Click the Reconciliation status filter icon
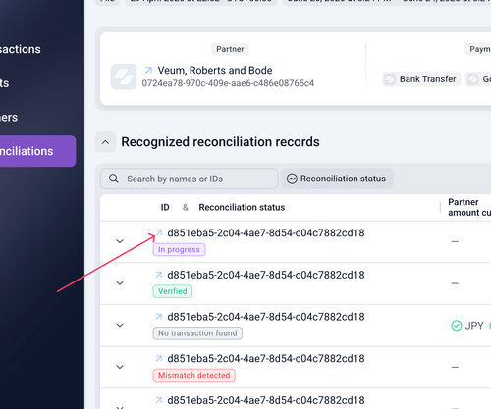This screenshot has height=409, width=491. click(x=292, y=179)
